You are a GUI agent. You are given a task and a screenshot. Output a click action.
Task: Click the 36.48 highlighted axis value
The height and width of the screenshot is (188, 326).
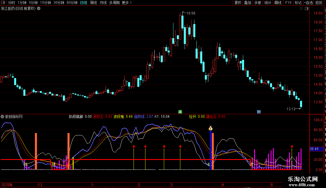(317, 149)
